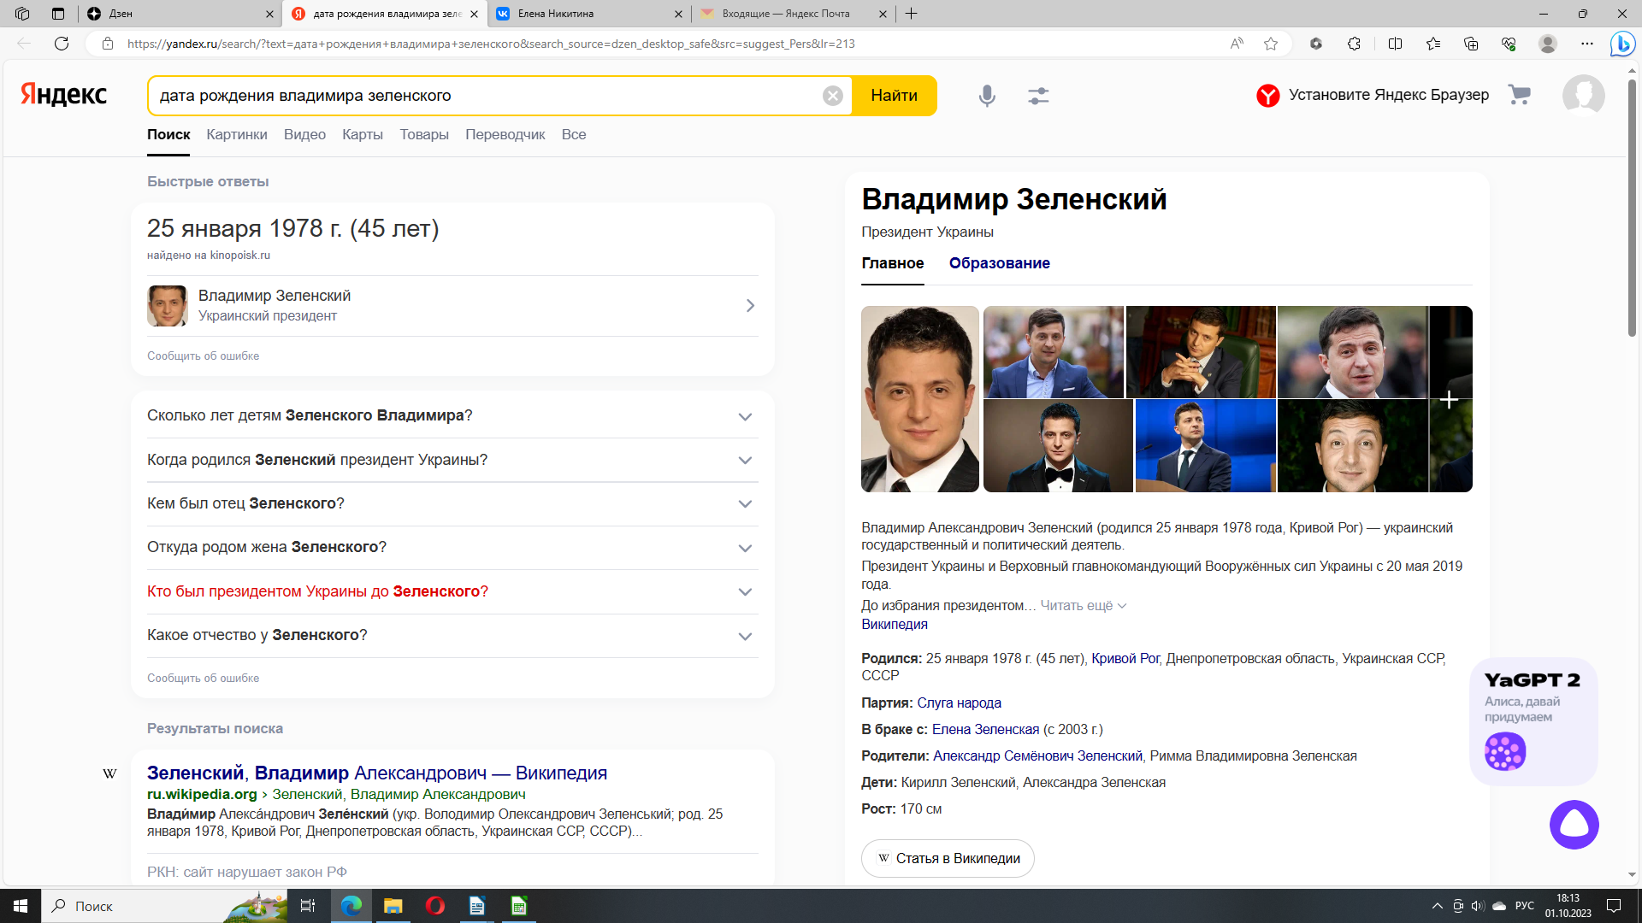Select the Образование tab in info panel
The height and width of the screenshot is (923, 1642).
coord(999,263)
